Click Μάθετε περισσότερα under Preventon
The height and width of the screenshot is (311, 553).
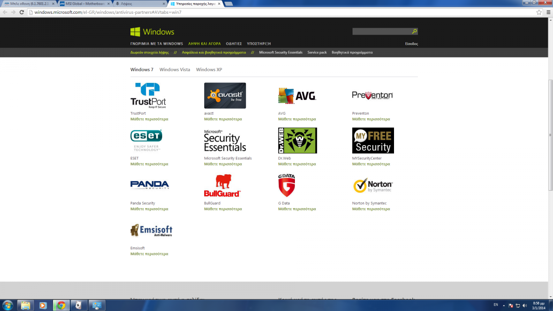(x=371, y=119)
